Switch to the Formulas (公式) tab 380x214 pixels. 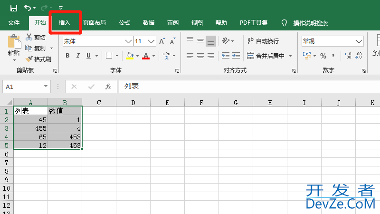tap(124, 23)
